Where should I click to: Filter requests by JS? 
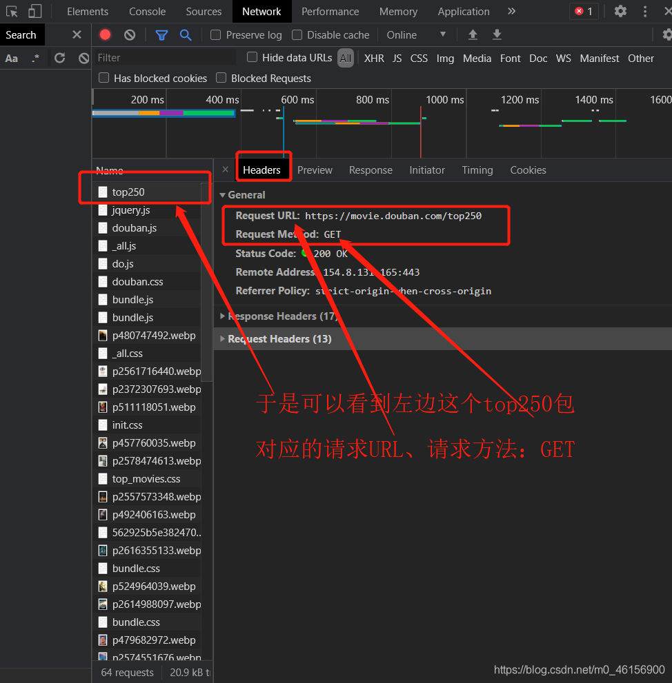(x=397, y=58)
